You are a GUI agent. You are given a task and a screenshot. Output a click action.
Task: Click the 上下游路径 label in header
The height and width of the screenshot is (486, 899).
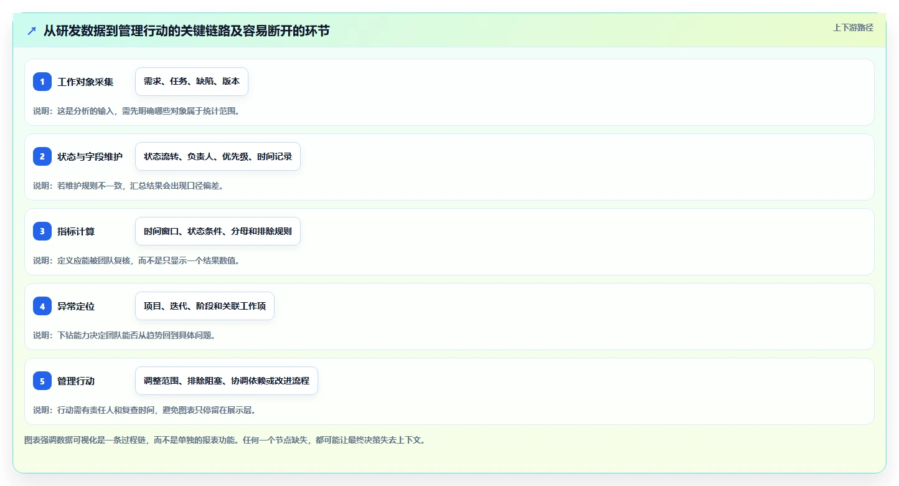(x=853, y=27)
